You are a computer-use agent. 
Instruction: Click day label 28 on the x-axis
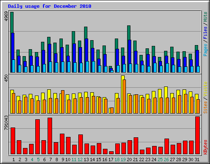178,159
